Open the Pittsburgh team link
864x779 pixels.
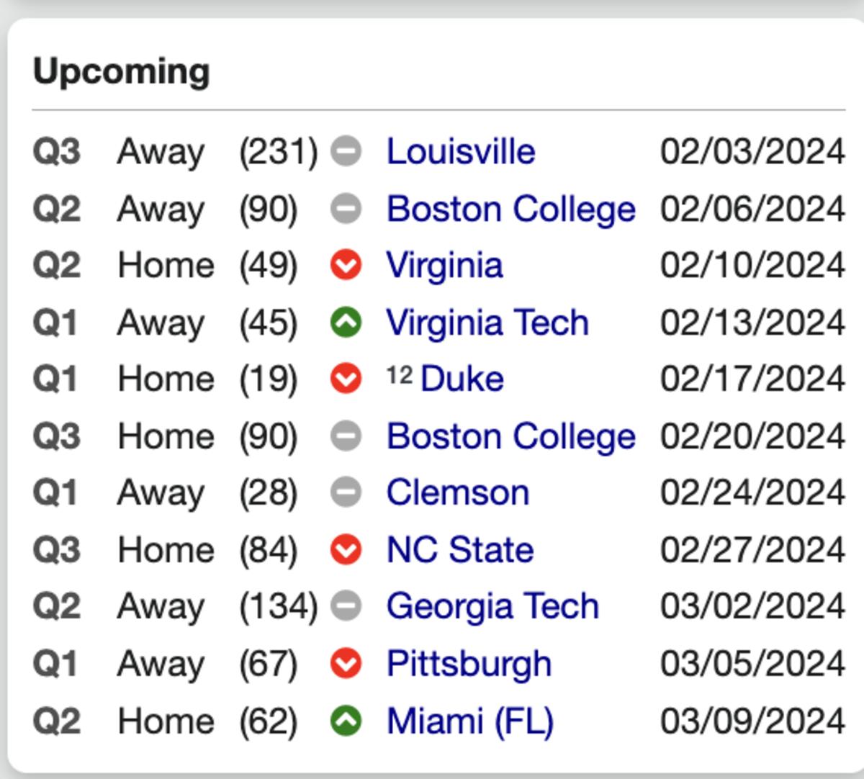pyautogui.click(x=469, y=664)
